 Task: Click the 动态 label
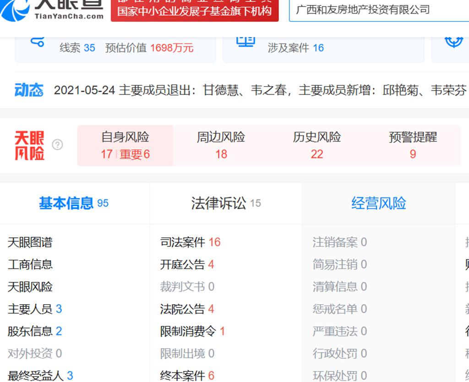29,90
